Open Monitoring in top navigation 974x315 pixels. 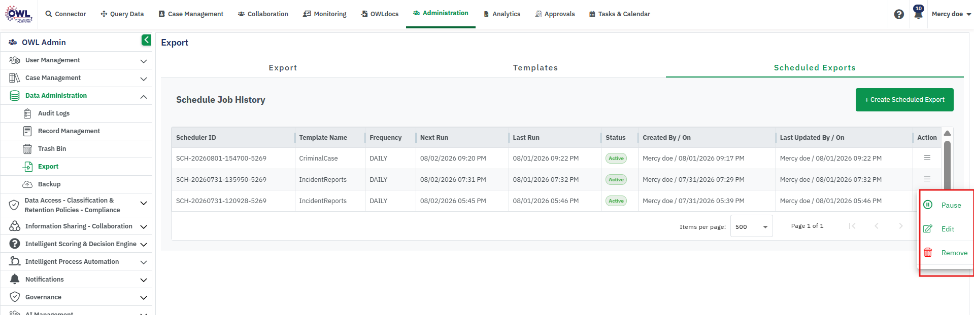coord(325,14)
